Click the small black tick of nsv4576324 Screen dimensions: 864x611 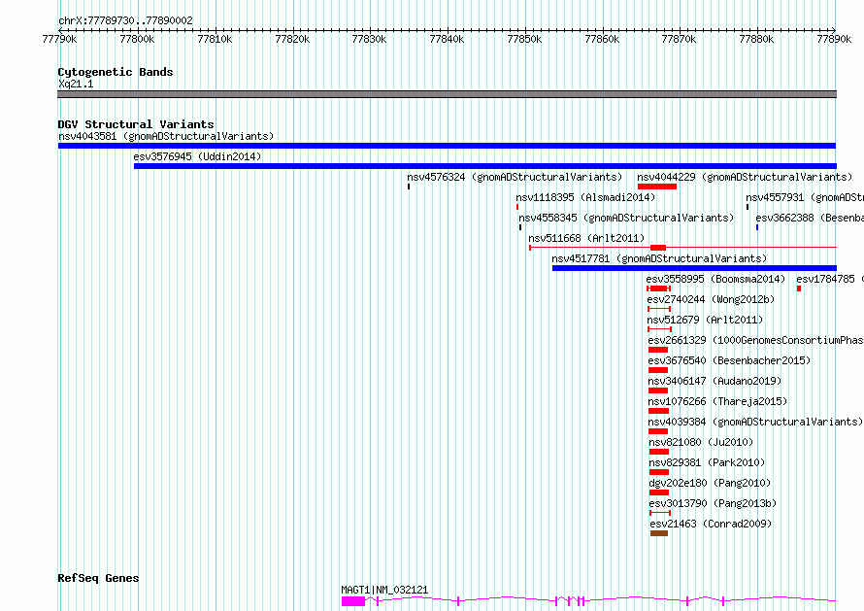click(x=409, y=187)
